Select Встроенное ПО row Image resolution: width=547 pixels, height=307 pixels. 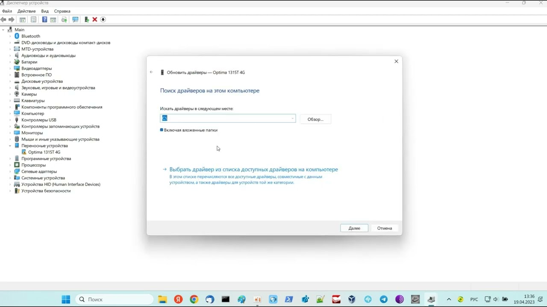point(36,75)
